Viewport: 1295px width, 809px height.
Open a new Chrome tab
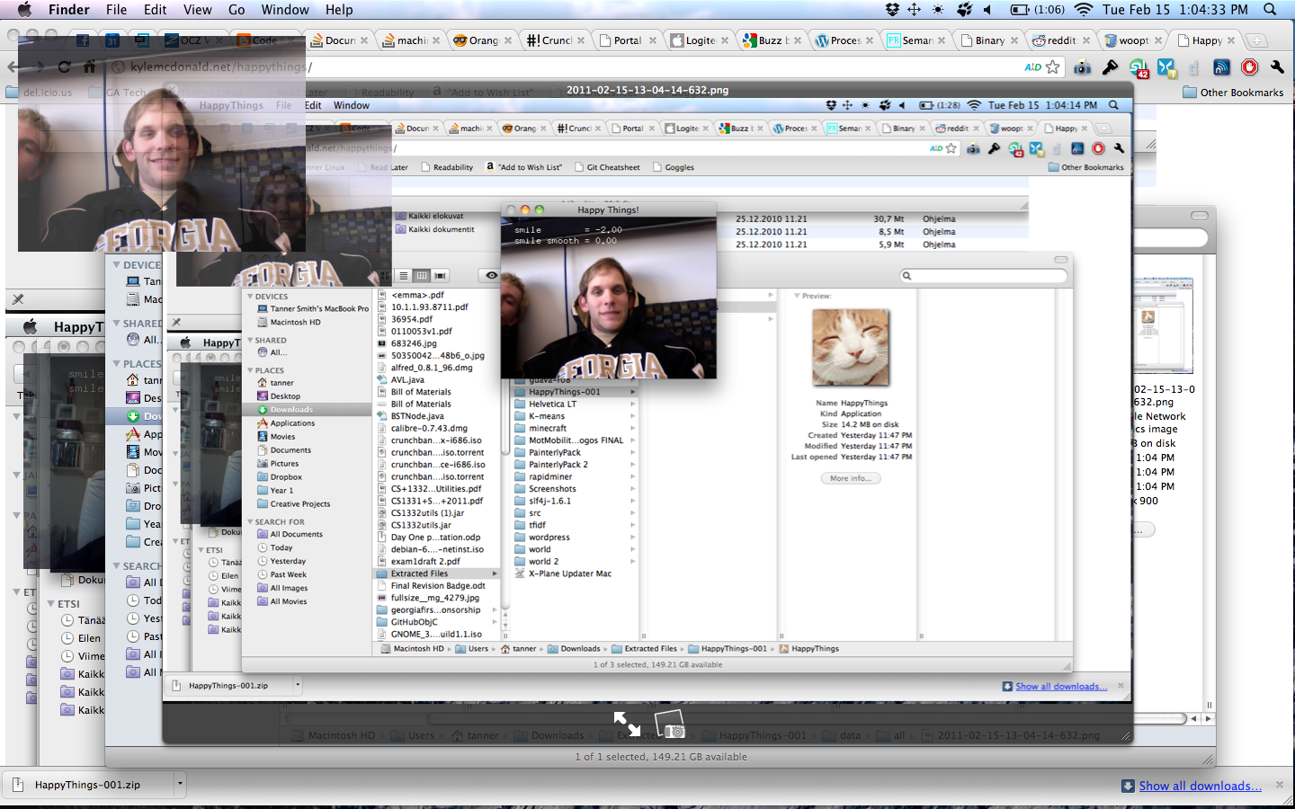[1256, 40]
